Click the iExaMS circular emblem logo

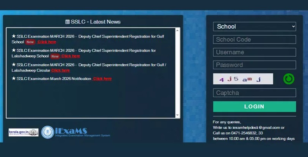[x=47, y=132]
